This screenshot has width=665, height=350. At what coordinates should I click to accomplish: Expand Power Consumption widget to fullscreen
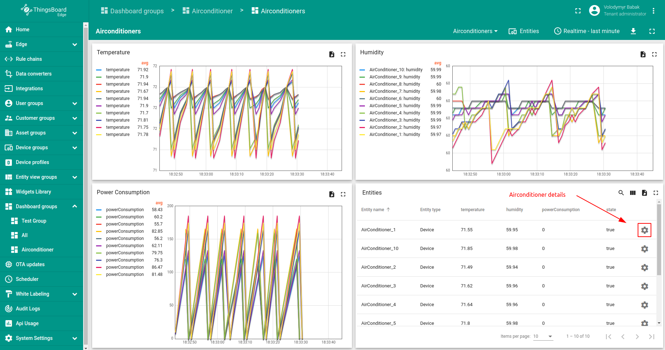click(343, 194)
